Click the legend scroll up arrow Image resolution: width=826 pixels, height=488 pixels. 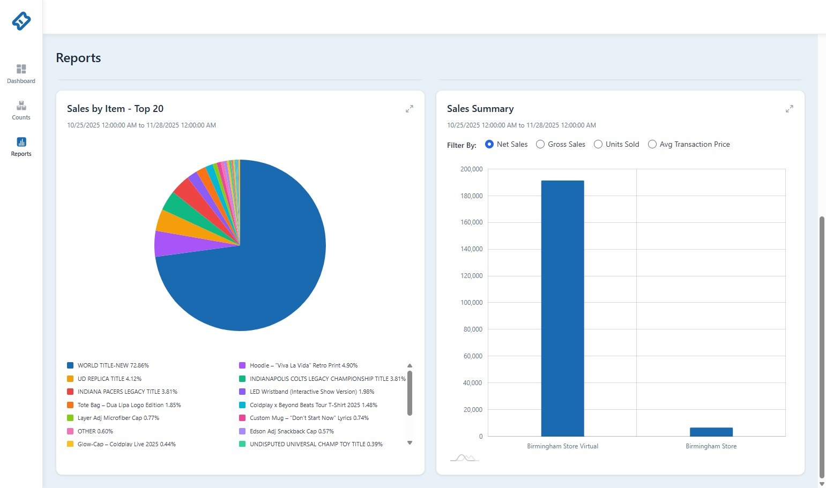[x=410, y=366]
